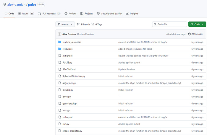The image size is (207, 135).
Task: Open the drive.py file
Action: [67, 97]
